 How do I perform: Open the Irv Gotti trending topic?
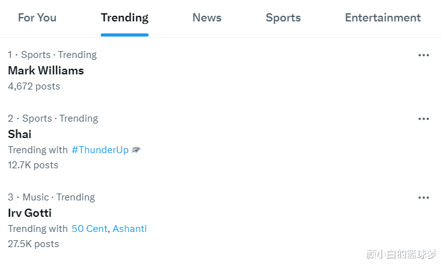coord(30,213)
